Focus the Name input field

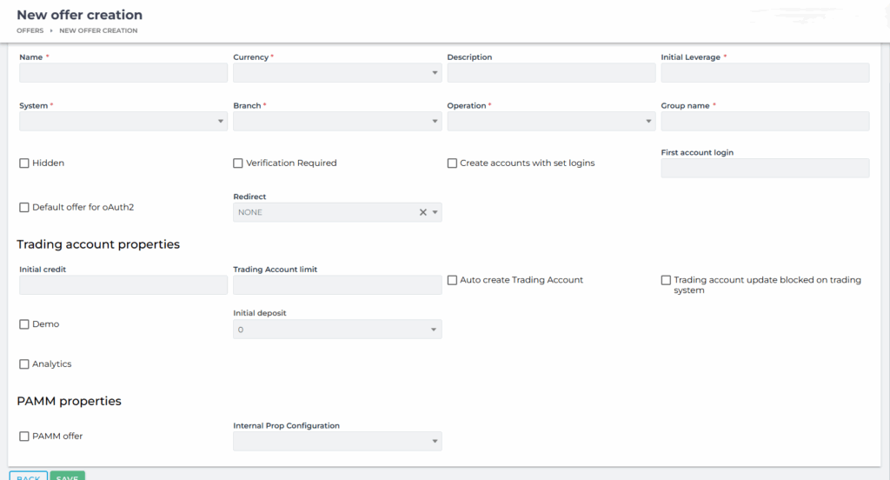pos(123,73)
